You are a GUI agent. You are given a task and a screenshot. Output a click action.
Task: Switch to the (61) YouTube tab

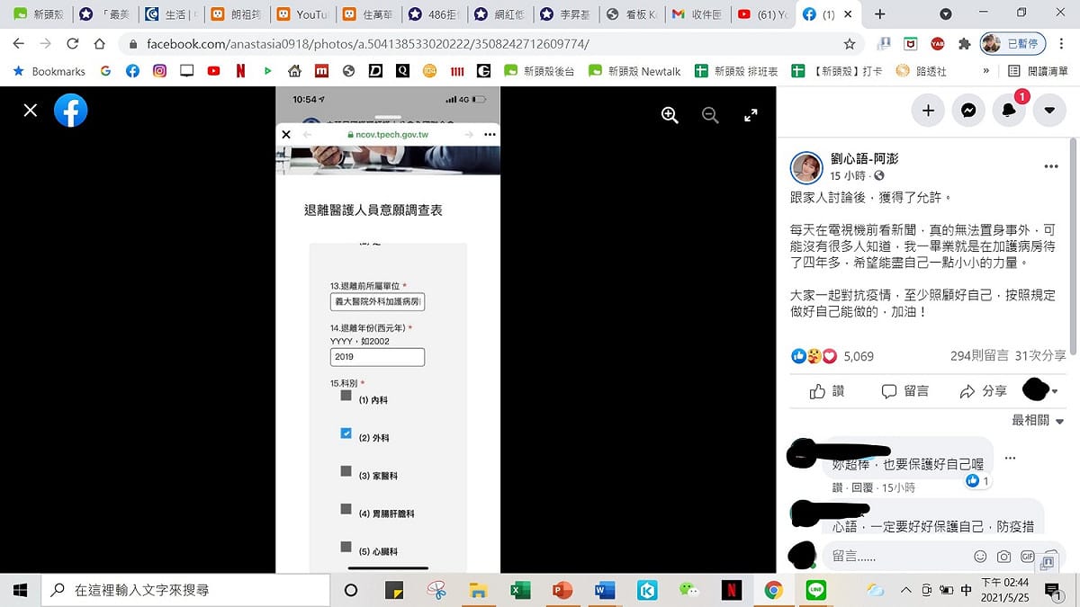pos(763,14)
